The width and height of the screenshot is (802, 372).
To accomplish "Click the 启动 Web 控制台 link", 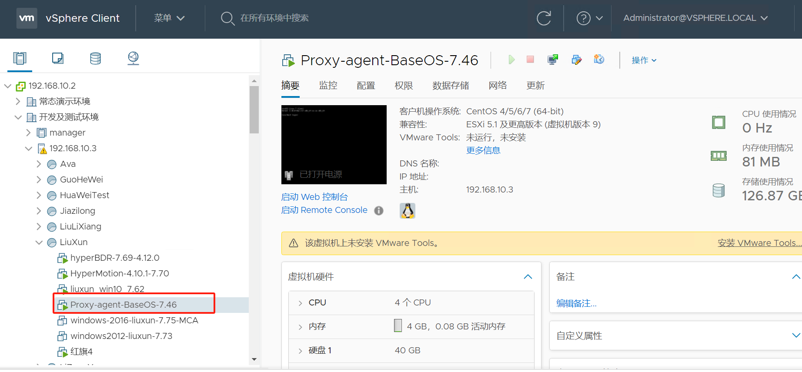I will pyautogui.click(x=314, y=197).
